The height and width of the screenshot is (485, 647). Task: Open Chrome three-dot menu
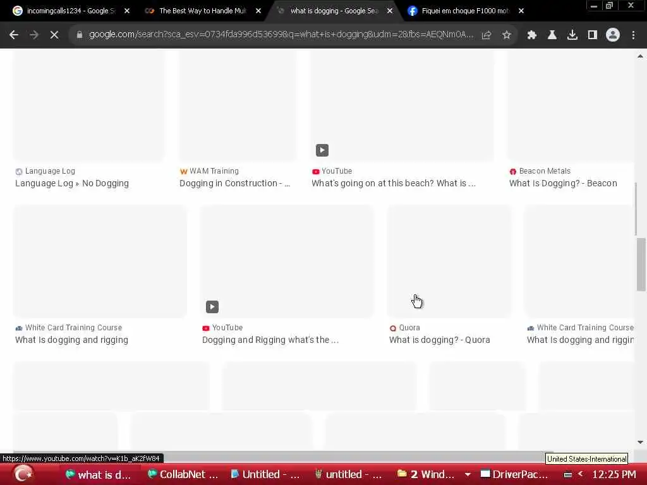tap(633, 35)
